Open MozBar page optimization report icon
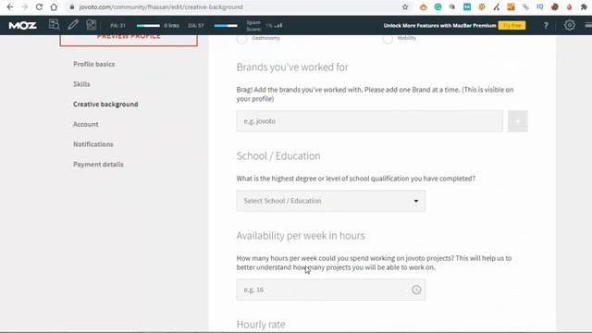The height and width of the screenshot is (333, 592). click(91, 25)
